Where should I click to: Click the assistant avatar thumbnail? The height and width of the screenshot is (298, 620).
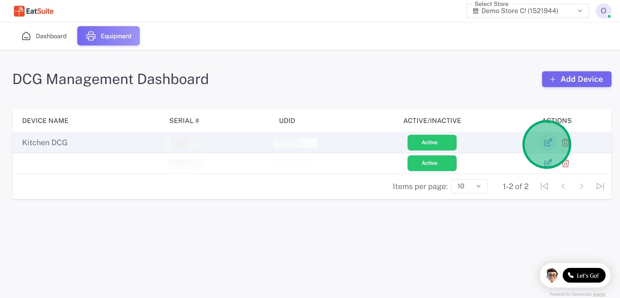552,275
